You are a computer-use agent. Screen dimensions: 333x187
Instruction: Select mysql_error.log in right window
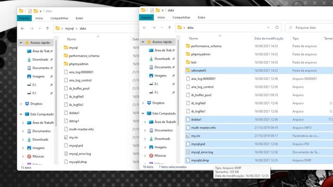tap(259, 152)
